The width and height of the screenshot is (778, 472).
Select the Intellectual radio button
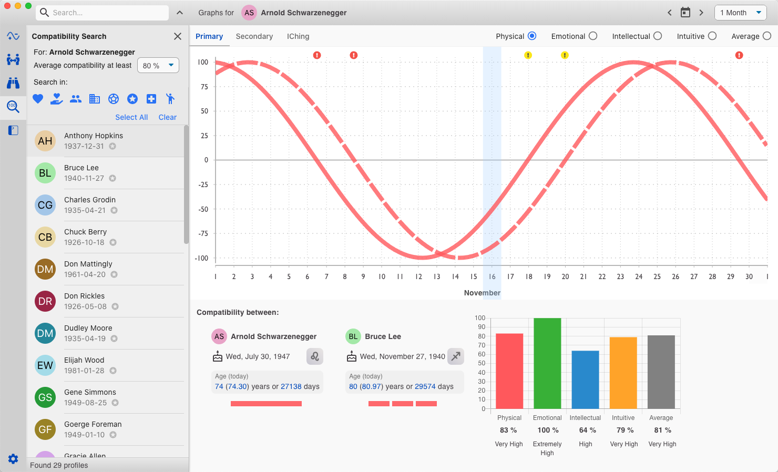pyautogui.click(x=658, y=36)
